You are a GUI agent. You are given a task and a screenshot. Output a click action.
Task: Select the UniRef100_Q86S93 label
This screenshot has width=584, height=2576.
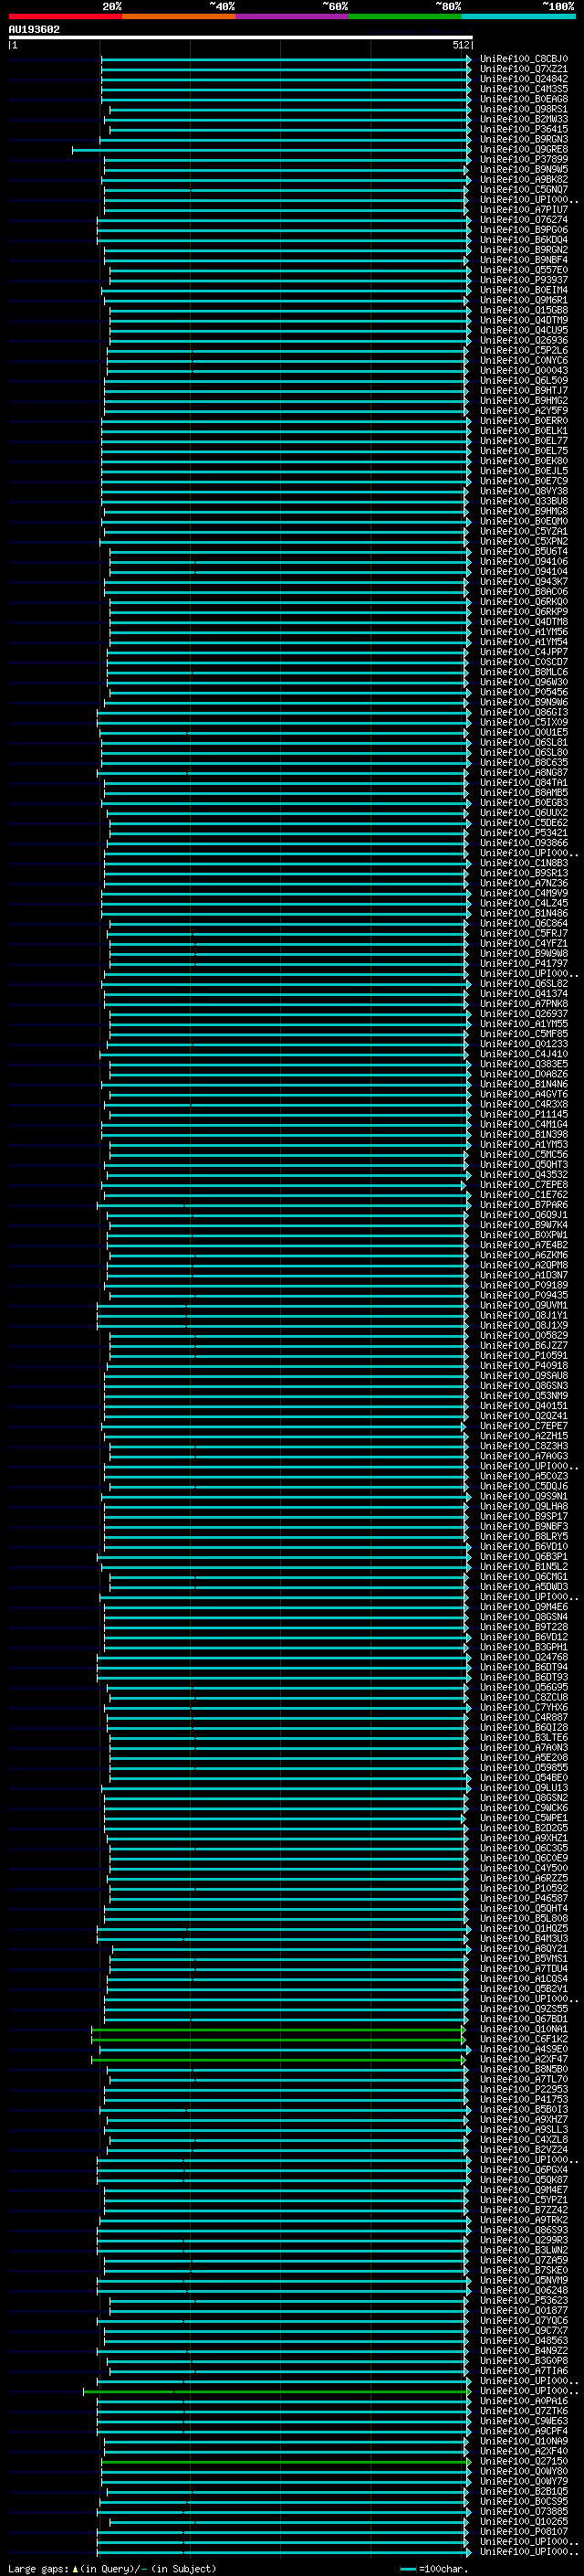(523, 2229)
